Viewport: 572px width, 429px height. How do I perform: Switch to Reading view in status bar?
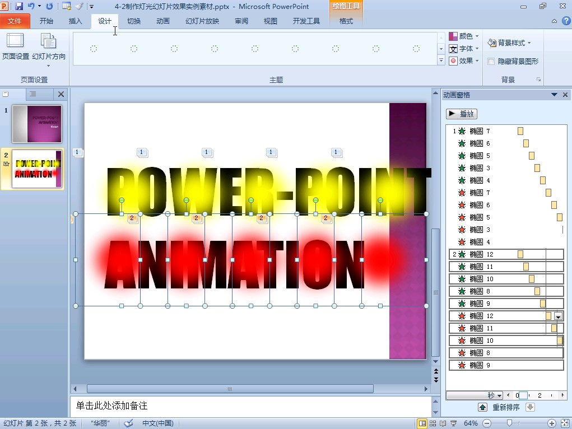point(443,423)
